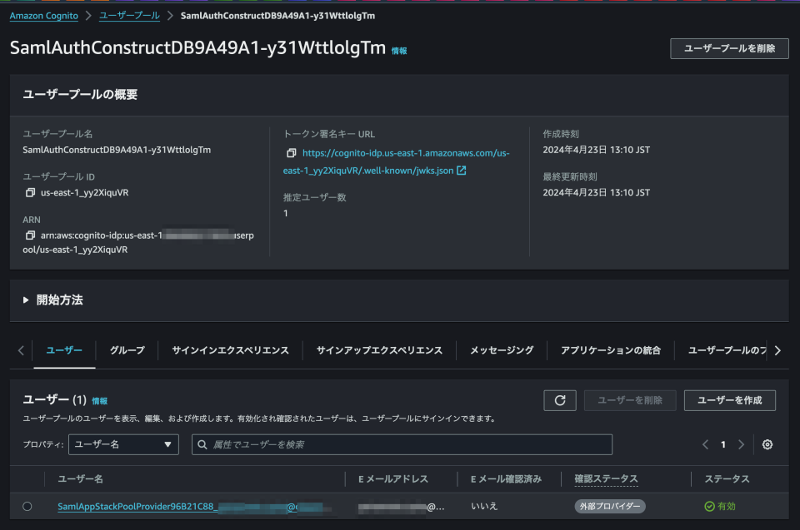Click the 確認ステータス column header
Viewport: 800px width, 530px height.
coord(606,478)
